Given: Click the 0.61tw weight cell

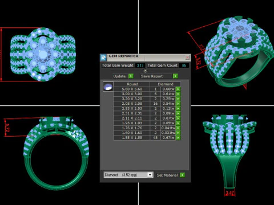Looking at the screenshot, I should tap(168, 94).
